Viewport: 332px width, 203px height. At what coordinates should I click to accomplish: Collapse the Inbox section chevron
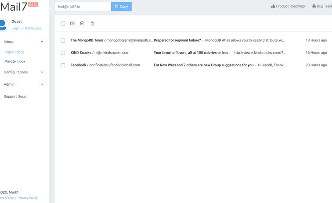click(42, 42)
